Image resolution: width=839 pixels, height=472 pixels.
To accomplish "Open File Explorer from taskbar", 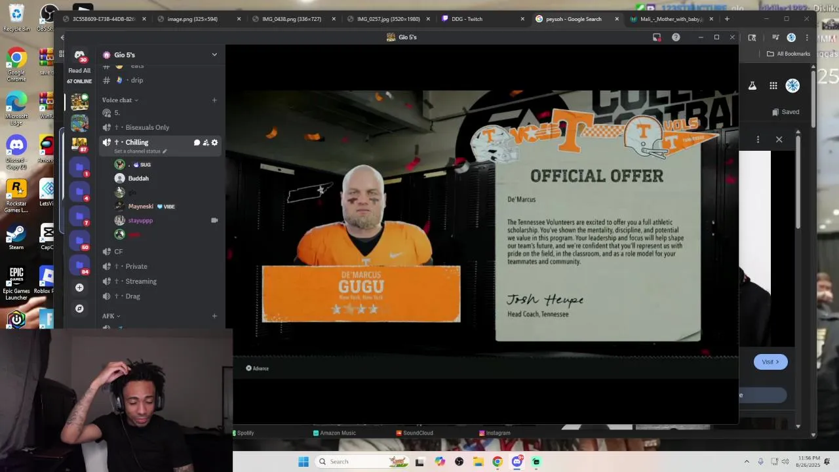I will pos(478,462).
